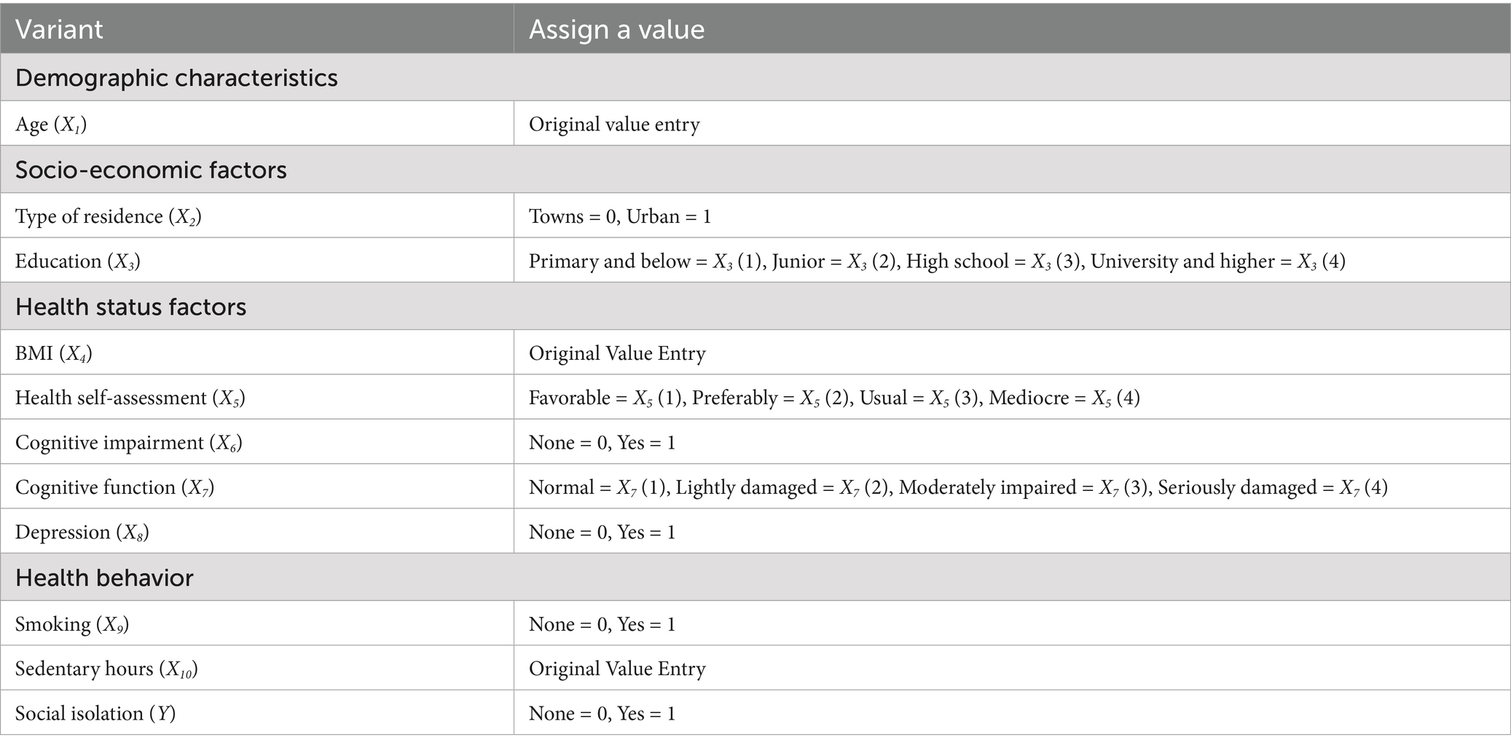Click the Cognitive impairment (X6) cell
Viewport: 1511px width, 748px height.
pyautogui.click(x=257, y=442)
